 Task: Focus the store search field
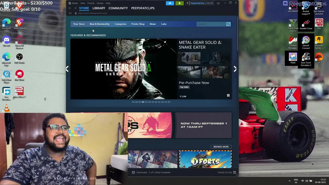[x=211, y=24]
